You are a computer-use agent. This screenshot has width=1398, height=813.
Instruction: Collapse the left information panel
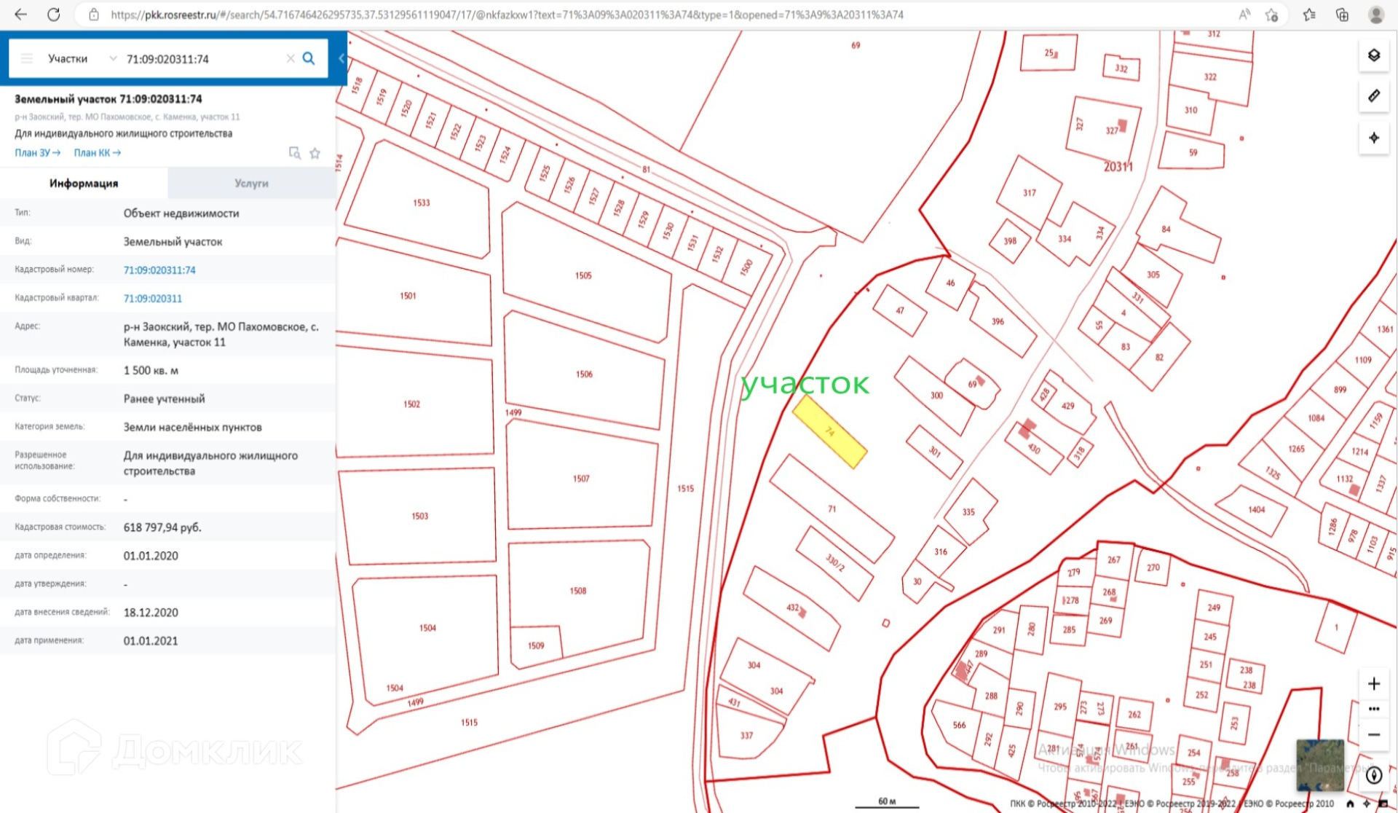pos(341,58)
